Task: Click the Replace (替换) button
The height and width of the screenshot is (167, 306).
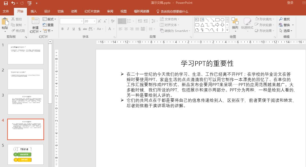Action: 286,25
